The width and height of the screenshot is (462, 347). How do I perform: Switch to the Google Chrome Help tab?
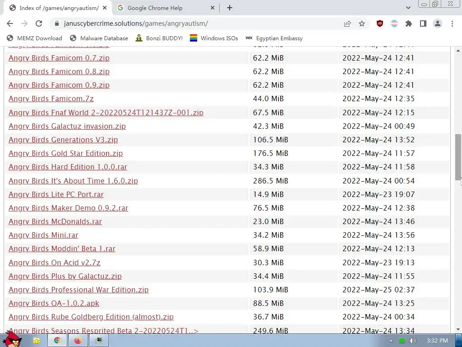(x=166, y=8)
